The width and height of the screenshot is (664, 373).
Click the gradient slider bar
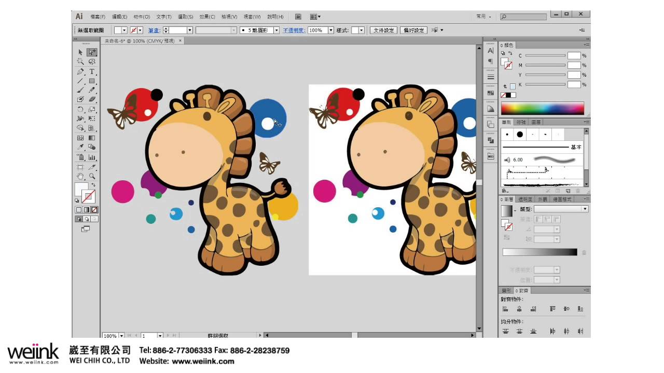coord(539,252)
